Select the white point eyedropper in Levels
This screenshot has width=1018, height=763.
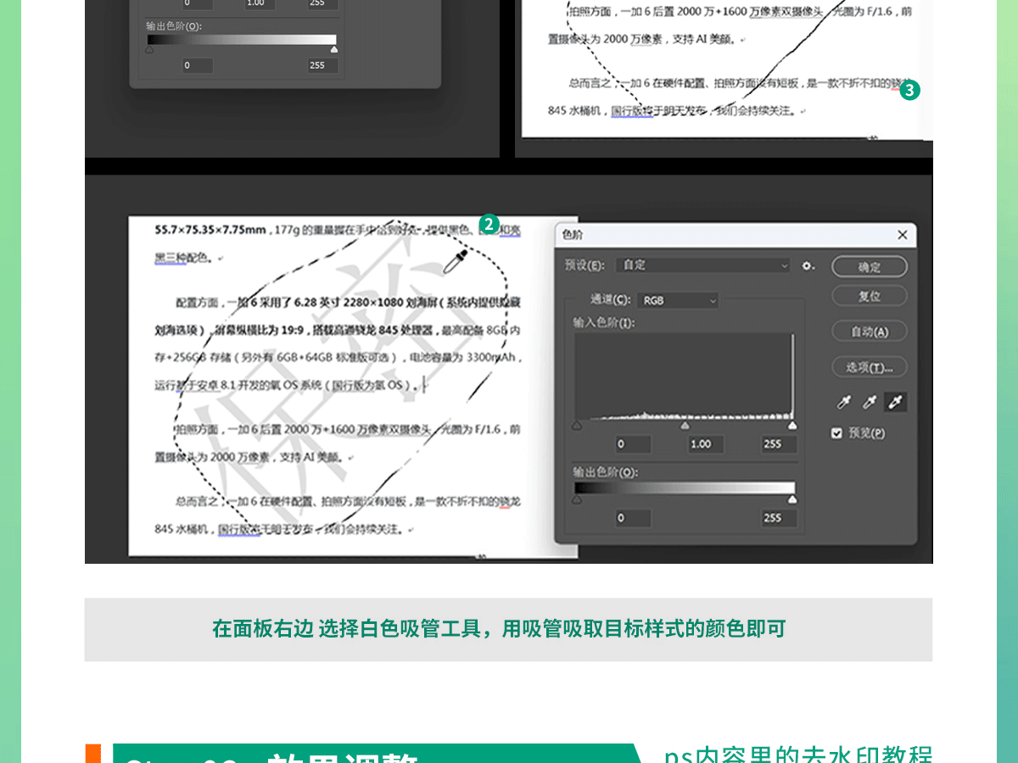(895, 403)
